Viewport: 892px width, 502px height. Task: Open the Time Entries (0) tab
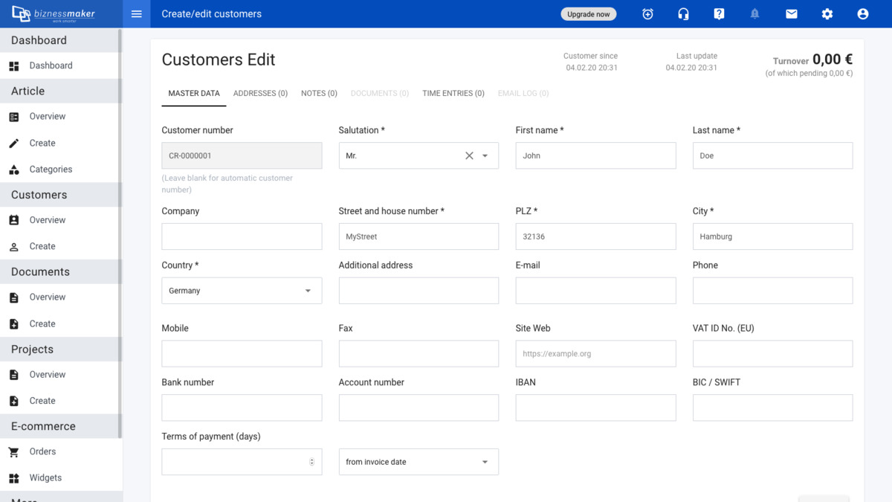coord(453,94)
